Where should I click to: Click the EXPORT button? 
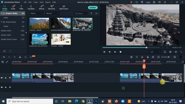click(93, 8)
